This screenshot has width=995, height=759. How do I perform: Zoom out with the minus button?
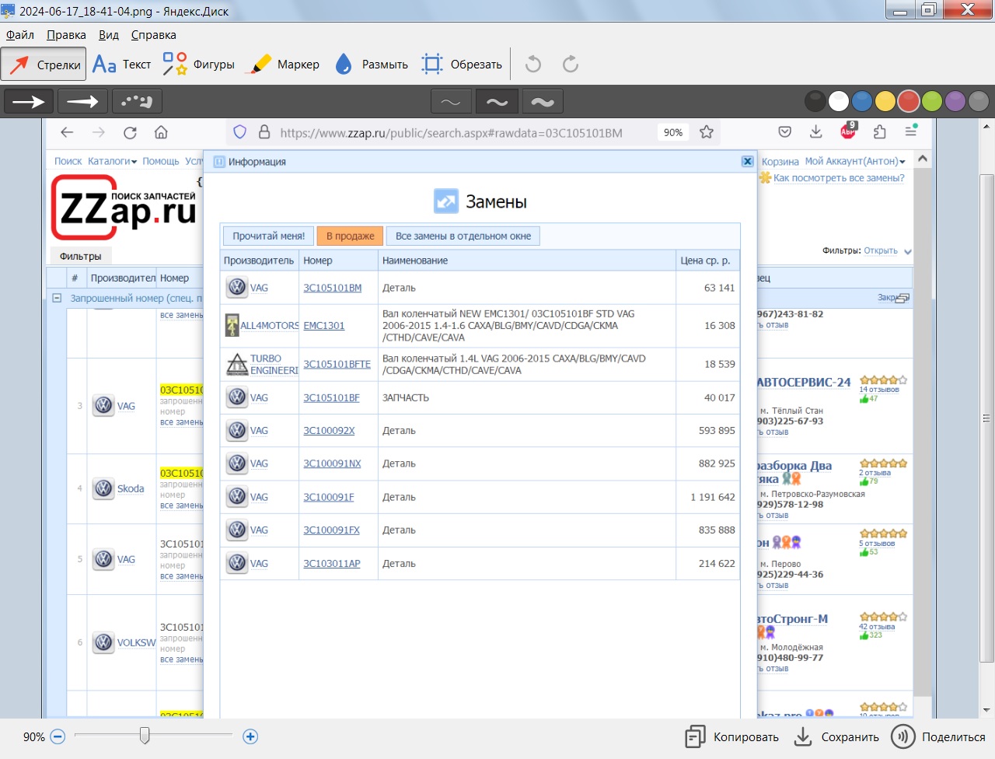click(58, 736)
